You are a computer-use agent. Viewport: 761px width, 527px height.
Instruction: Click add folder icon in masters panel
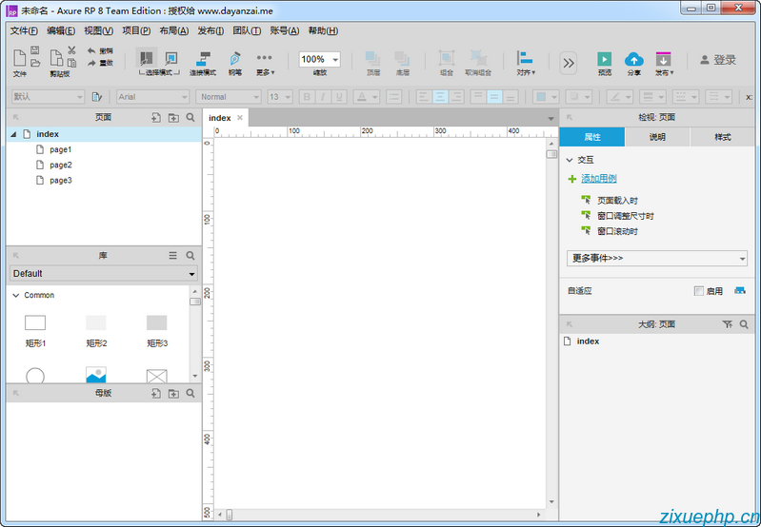173,393
